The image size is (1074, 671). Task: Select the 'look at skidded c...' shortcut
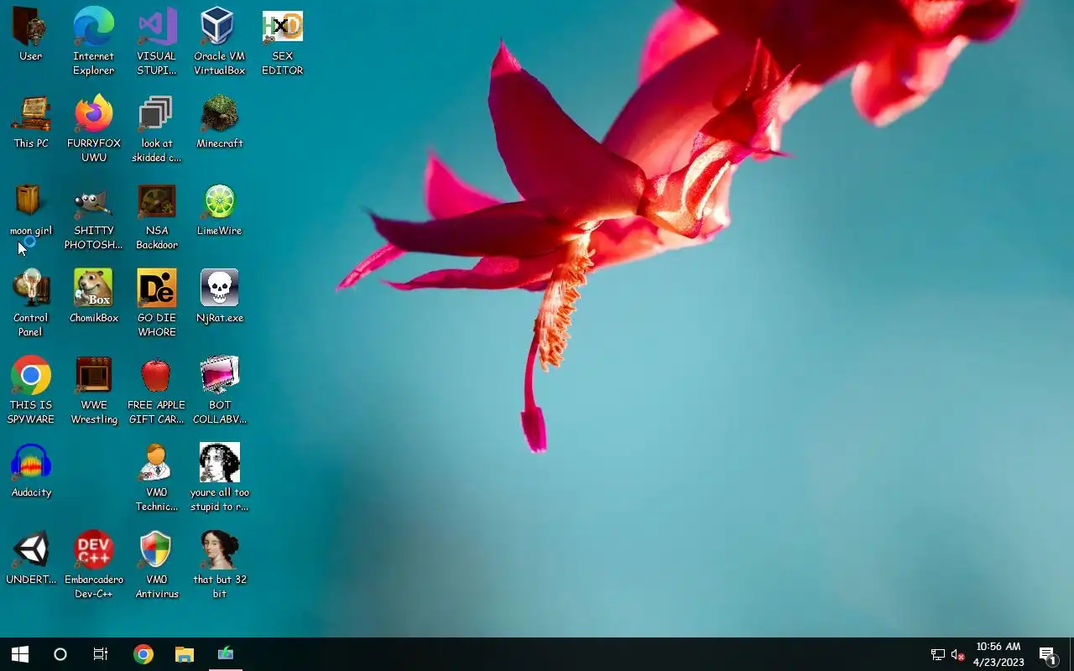[157, 129]
